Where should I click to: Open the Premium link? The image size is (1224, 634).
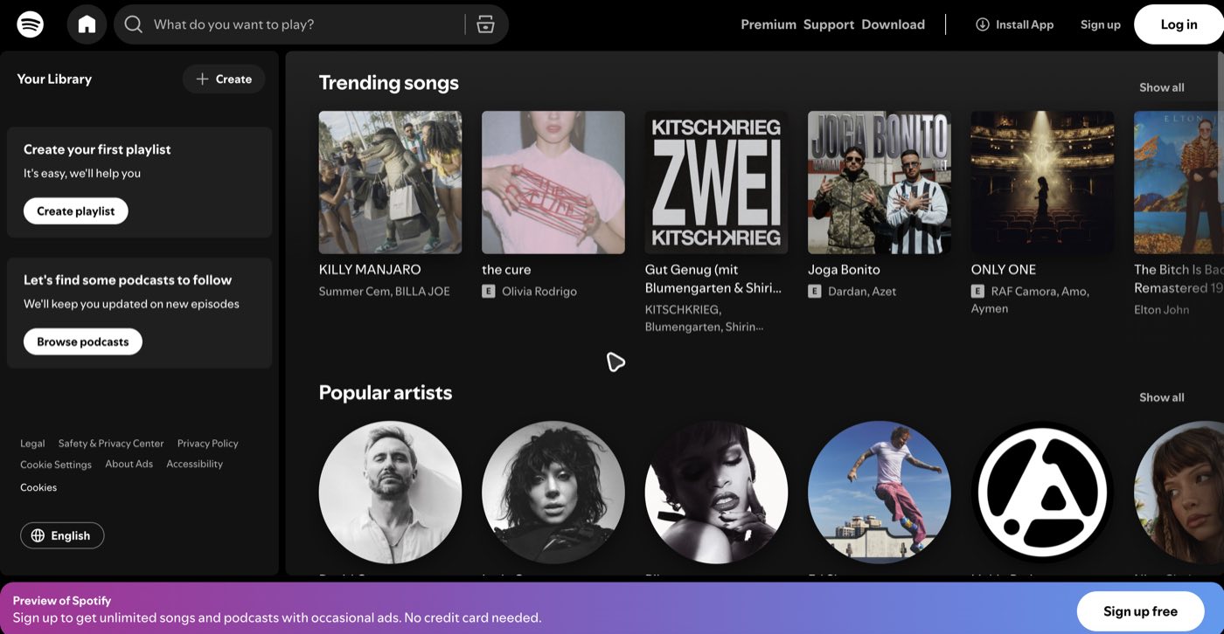(x=768, y=24)
